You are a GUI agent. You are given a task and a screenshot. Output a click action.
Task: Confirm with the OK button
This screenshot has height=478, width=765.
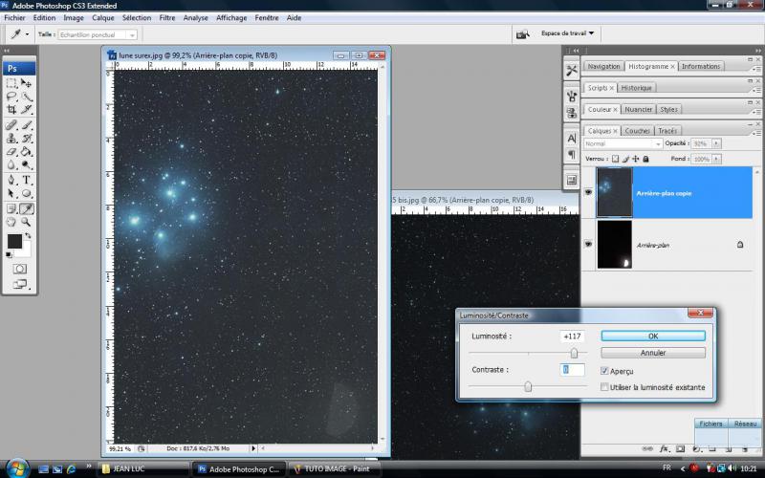(653, 337)
